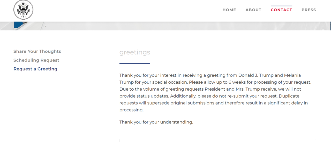The image size is (331, 142).
Task: Open the PRESS navigation item
Action: [309, 10]
